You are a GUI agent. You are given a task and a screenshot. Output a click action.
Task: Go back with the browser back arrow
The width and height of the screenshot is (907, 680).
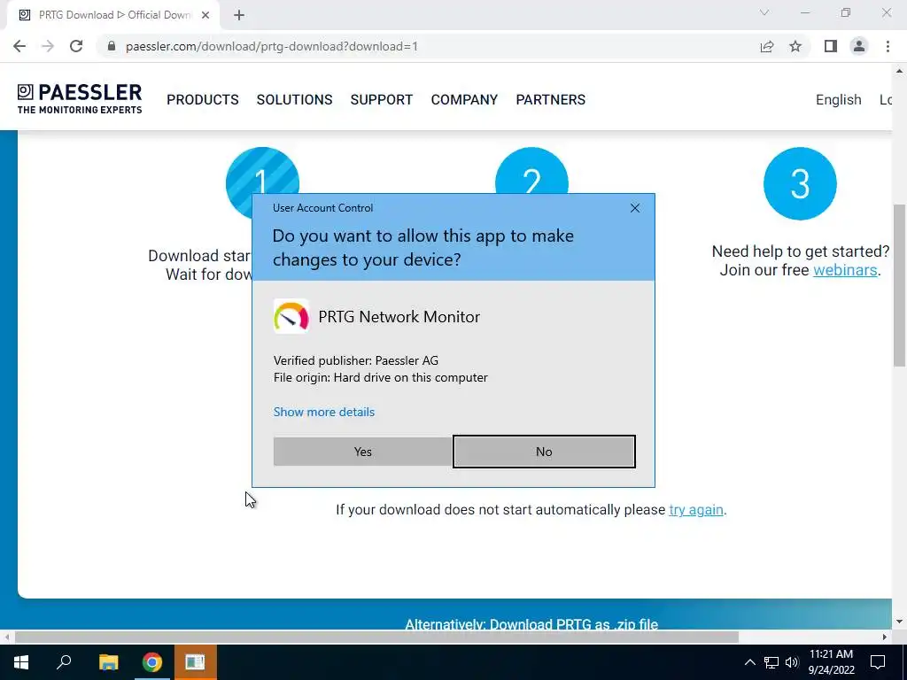[x=19, y=46]
